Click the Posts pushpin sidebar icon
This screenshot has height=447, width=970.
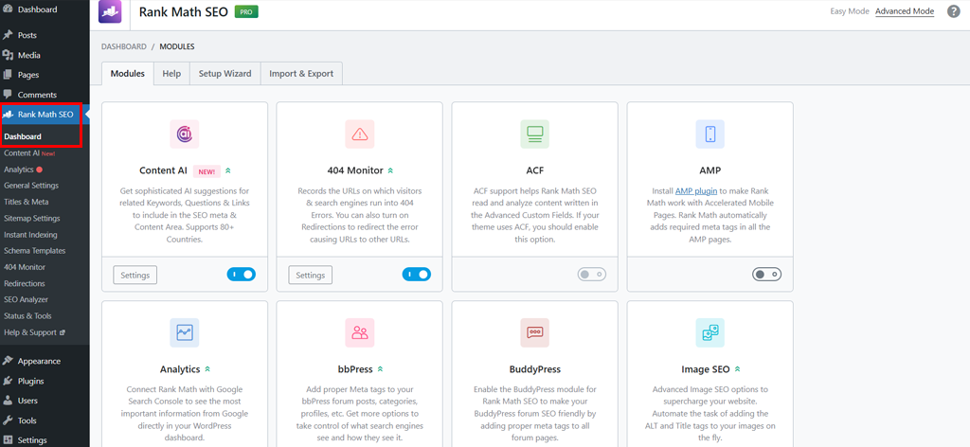coord(8,35)
